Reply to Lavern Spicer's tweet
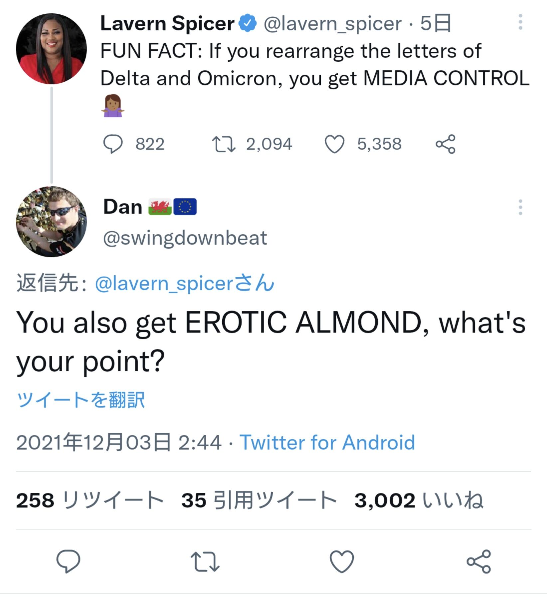 pyautogui.click(x=113, y=144)
